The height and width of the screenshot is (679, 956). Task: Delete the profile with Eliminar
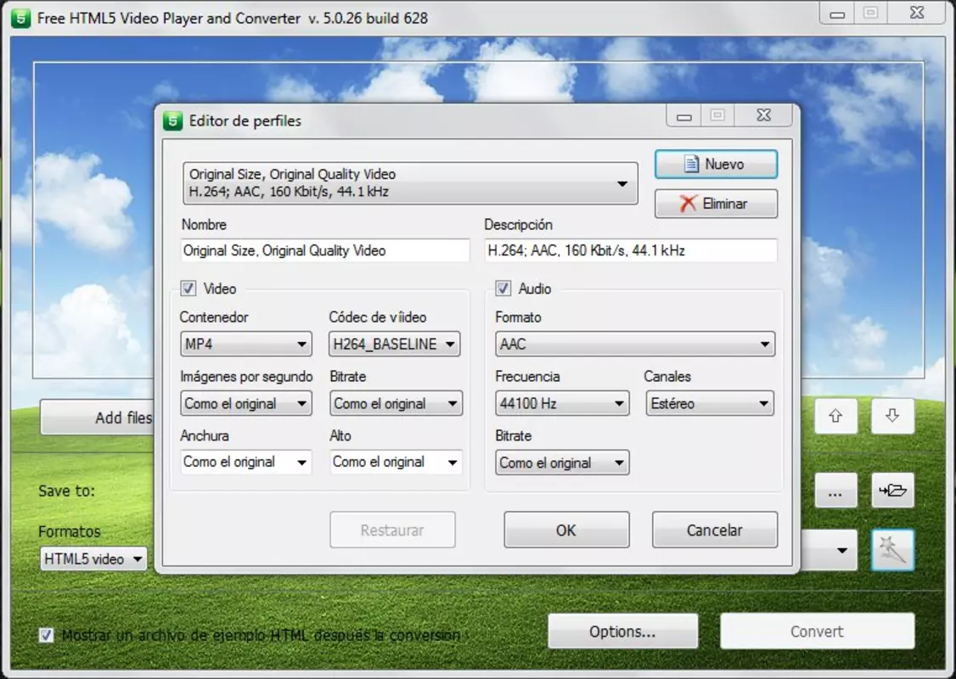coord(716,204)
